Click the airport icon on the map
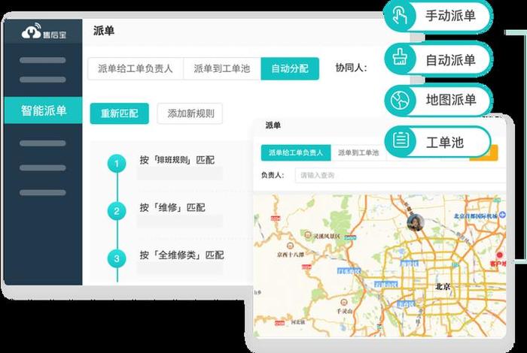This screenshot has width=527, height=353. click(x=502, y=215)
